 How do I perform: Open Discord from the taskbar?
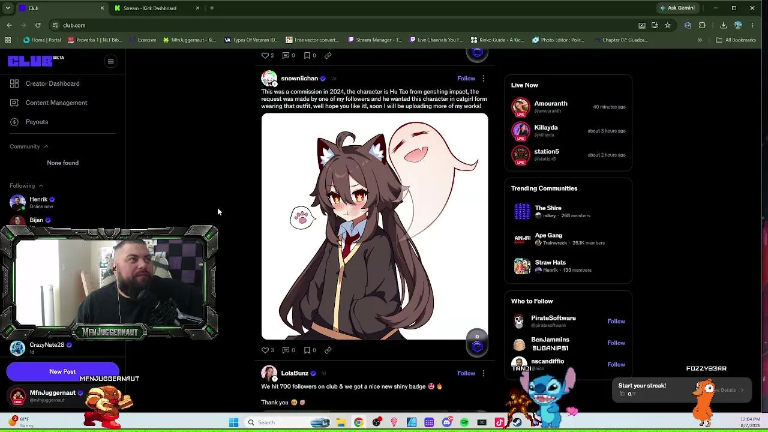click(x=446, y=422)
